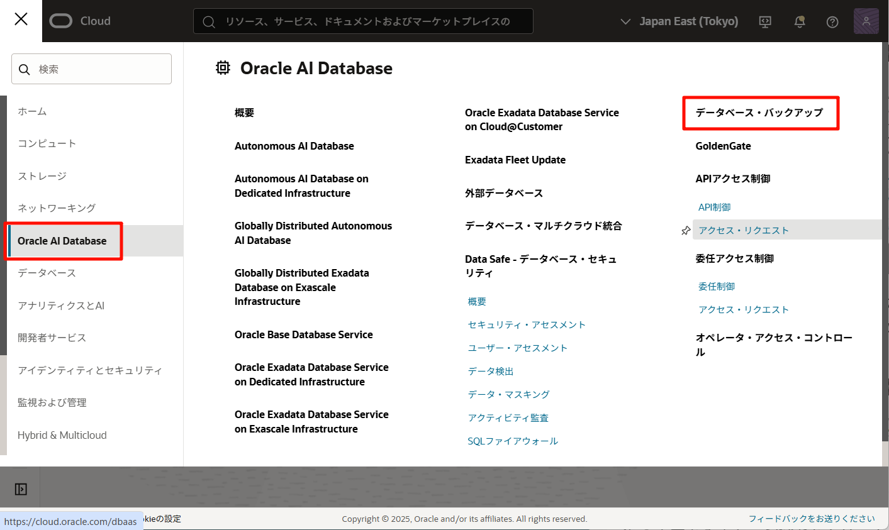Click the フィードバックをお送りください footer link
Image resolution: width=889 pixels, height=530 pixels.
point(812,519)
